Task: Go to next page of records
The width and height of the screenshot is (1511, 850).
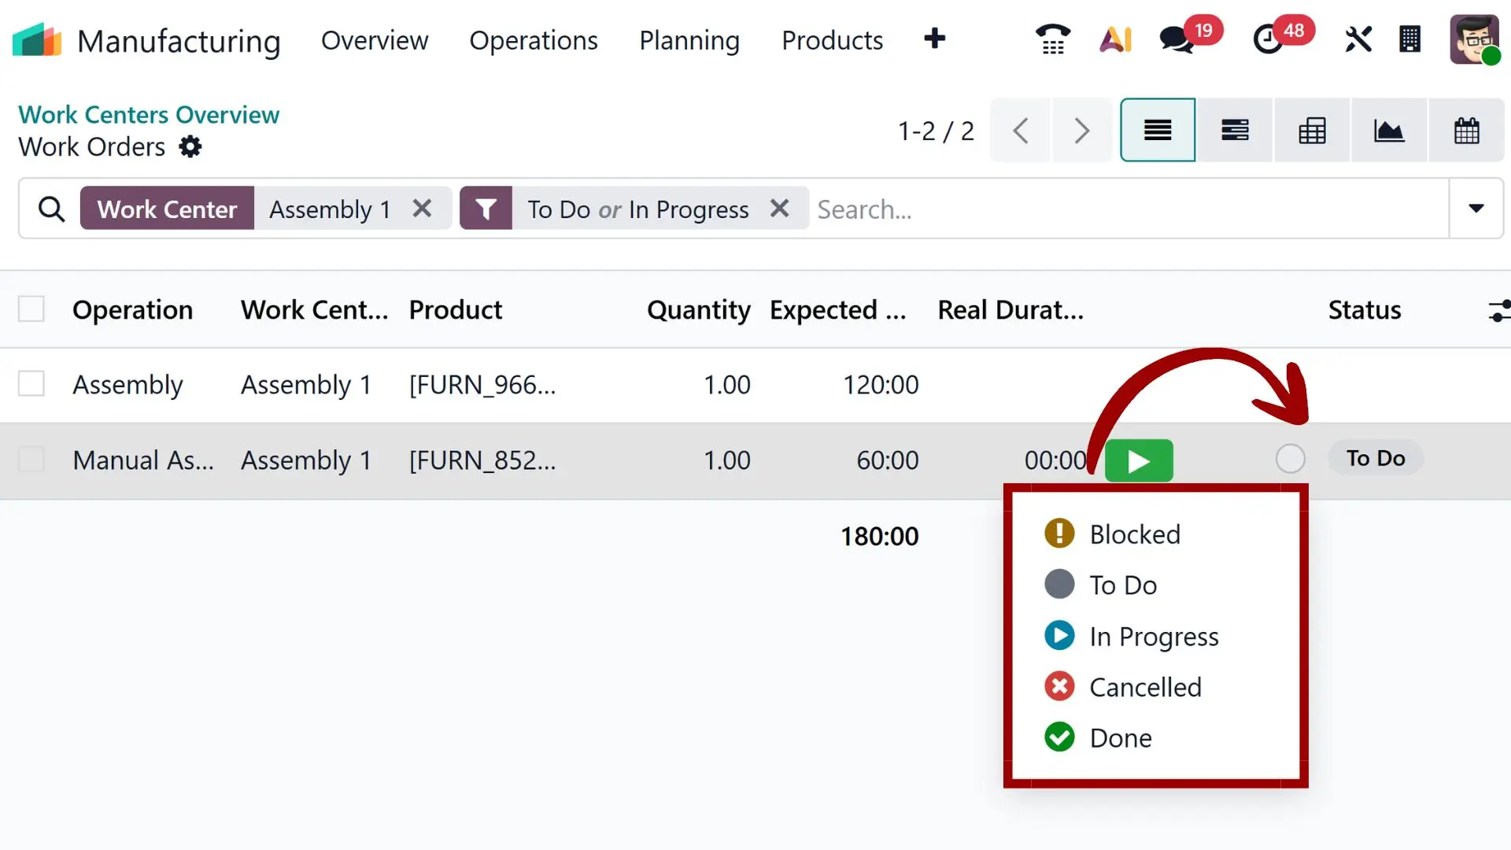Action: [1081, 131]
